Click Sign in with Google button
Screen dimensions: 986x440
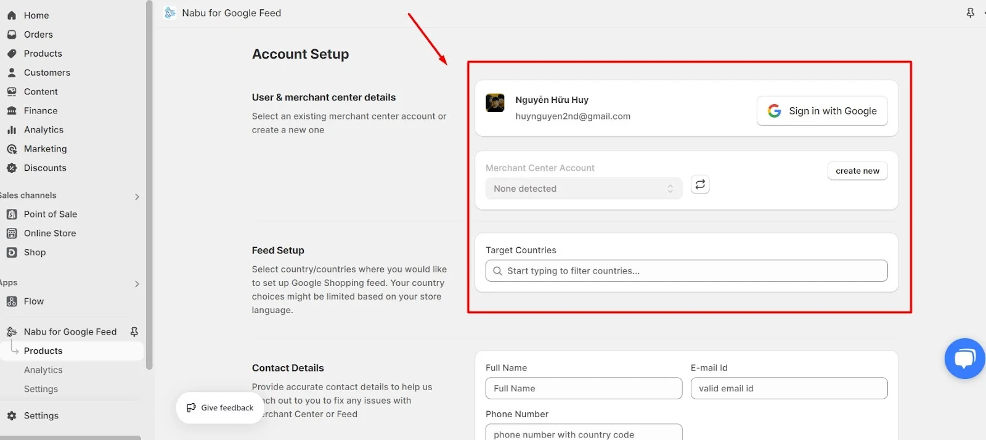pos(822,111)
